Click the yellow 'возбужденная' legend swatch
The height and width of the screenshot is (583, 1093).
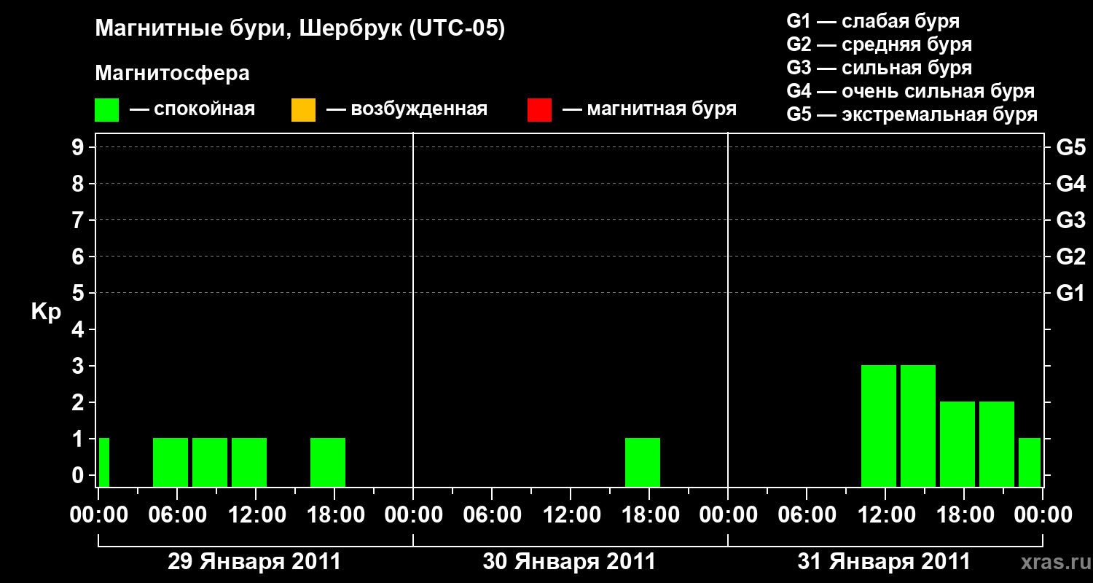tap(303, 110)
